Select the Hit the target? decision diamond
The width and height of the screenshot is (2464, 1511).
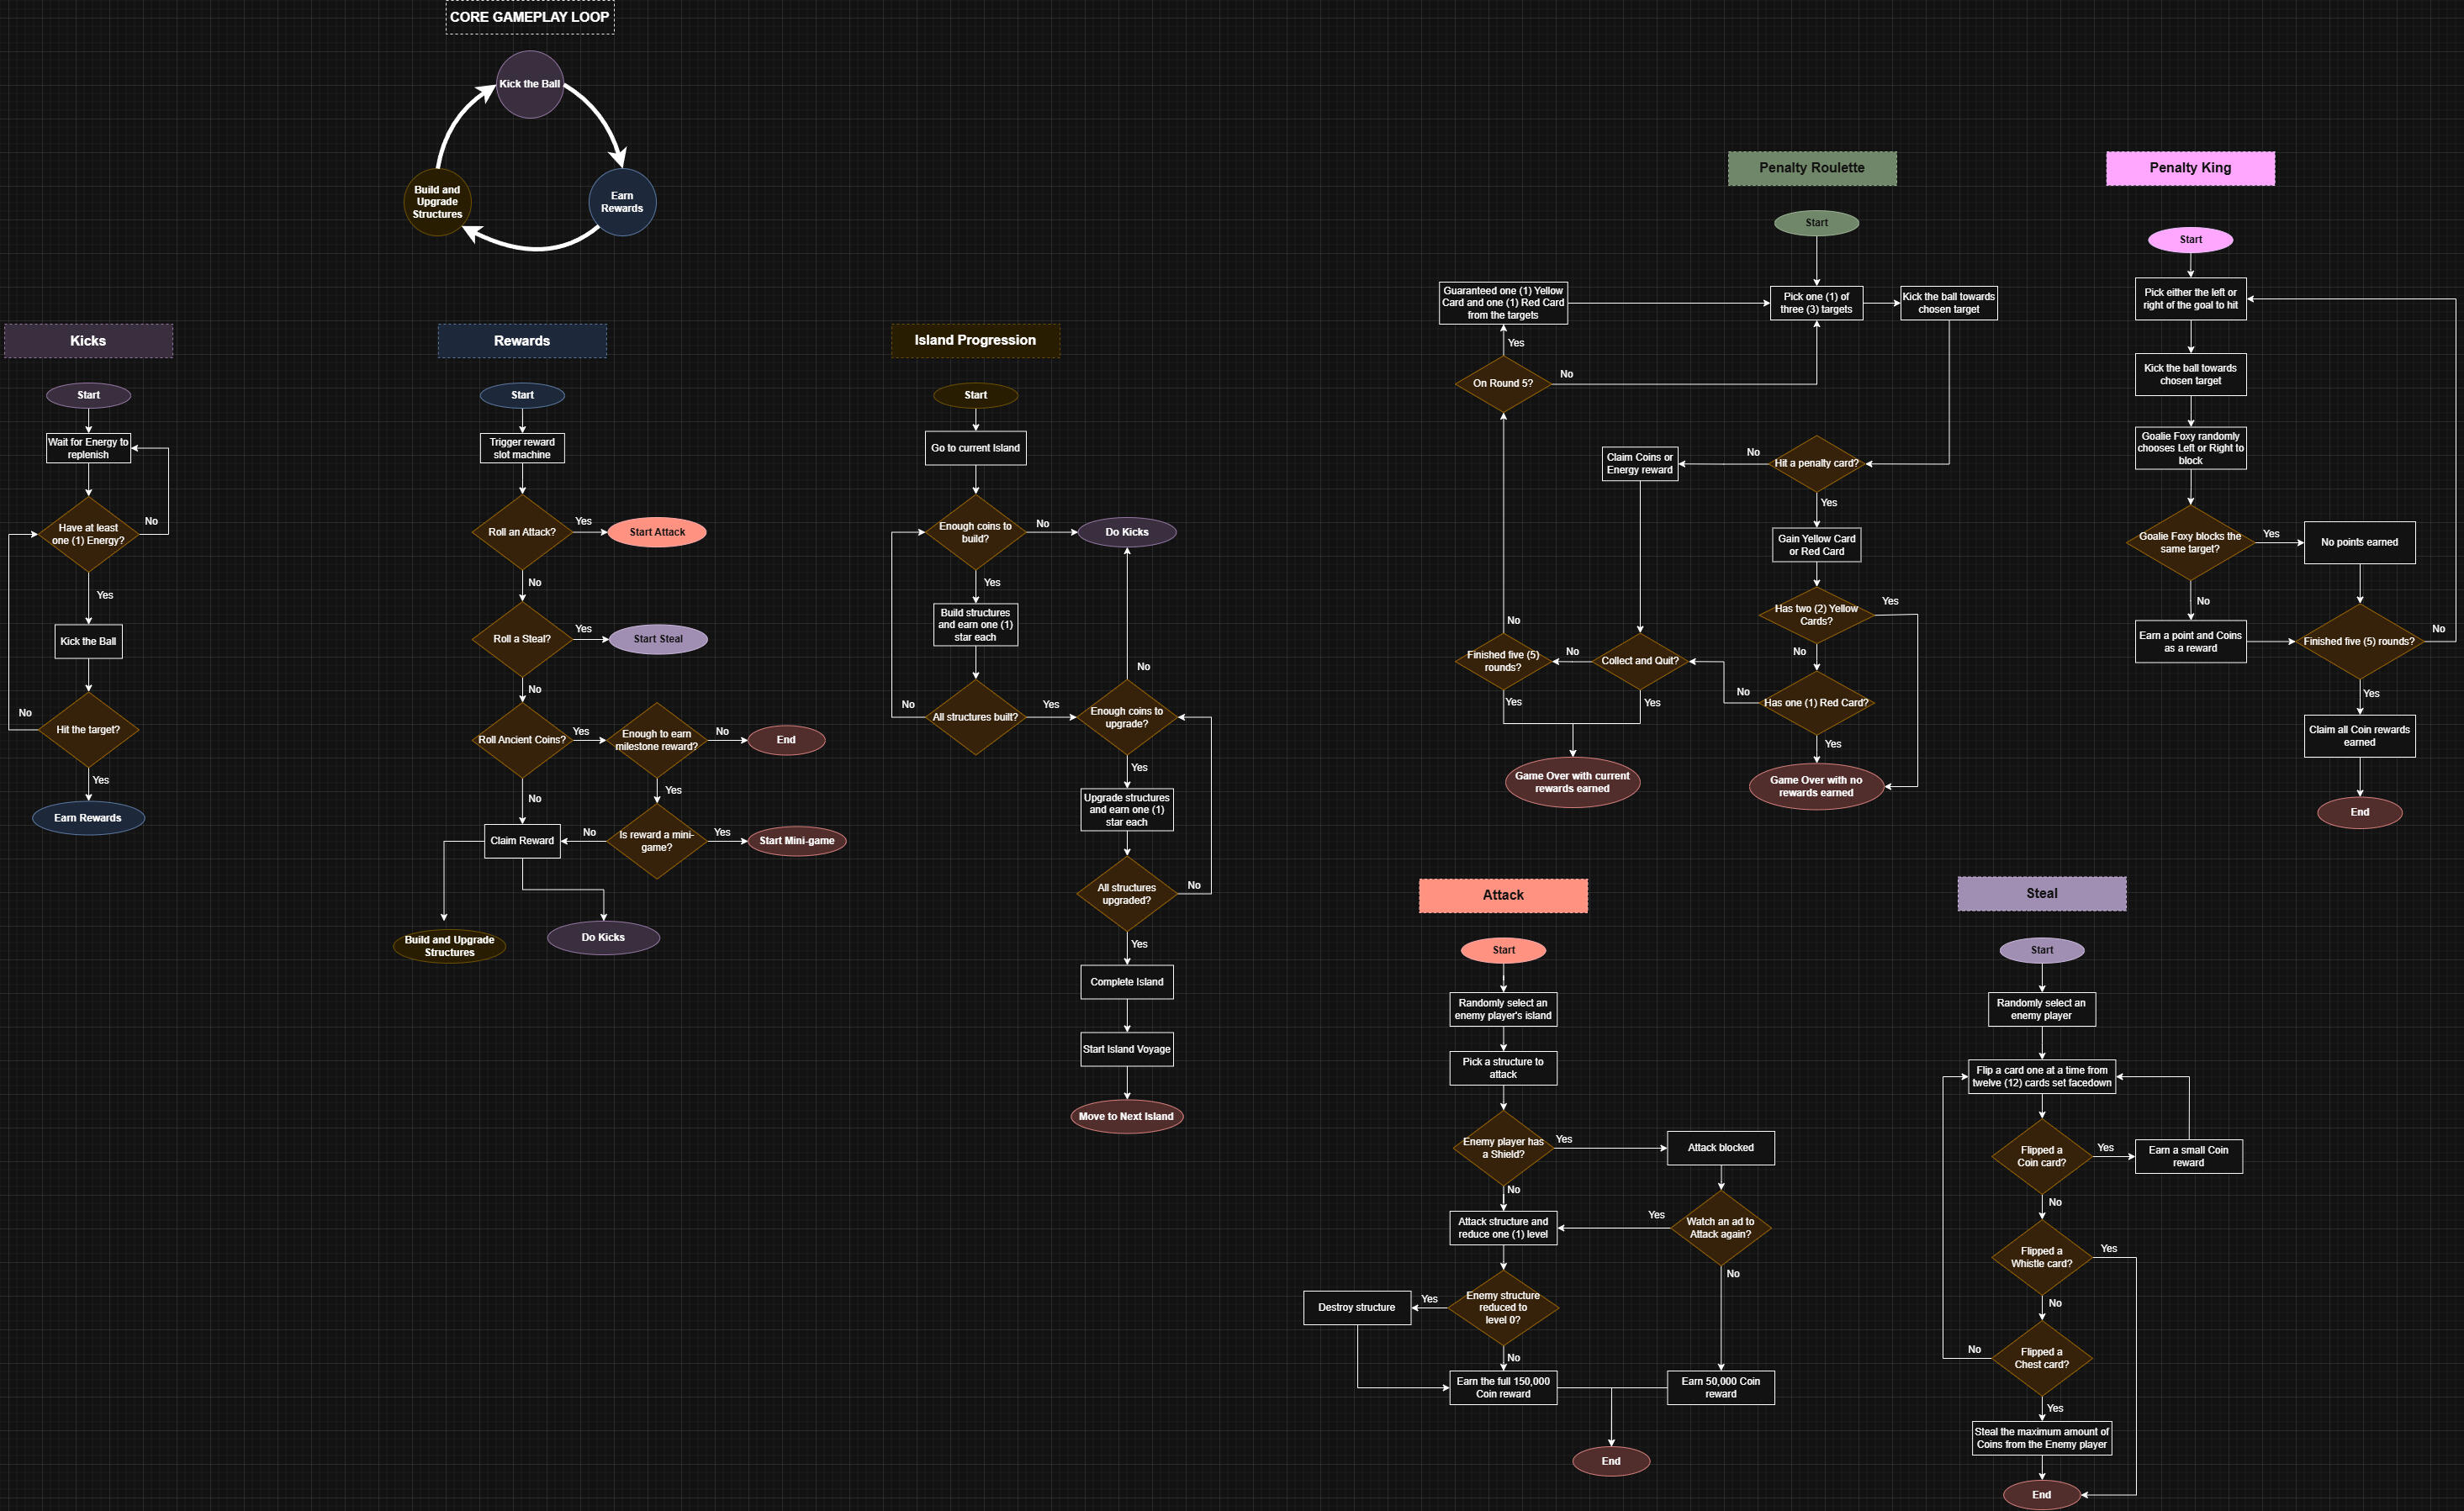click(88, 730)
